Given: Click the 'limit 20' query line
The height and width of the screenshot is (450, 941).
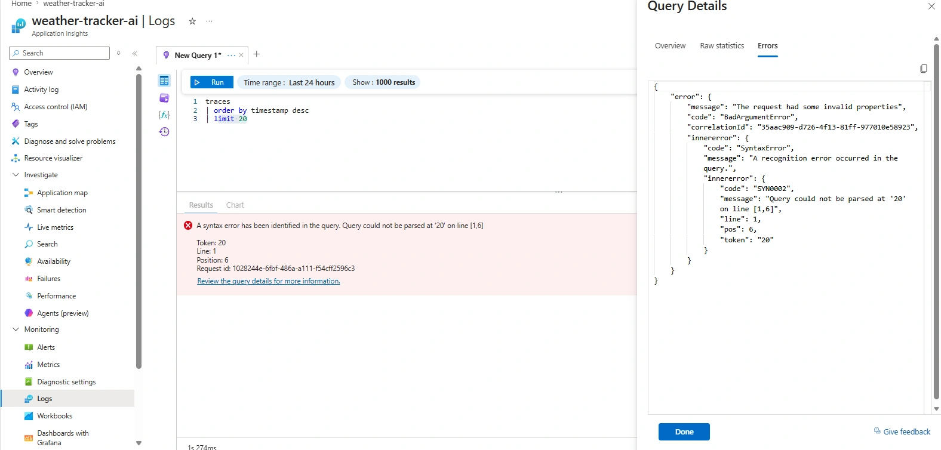Looking at the screenshot, I should click(230, 119).
